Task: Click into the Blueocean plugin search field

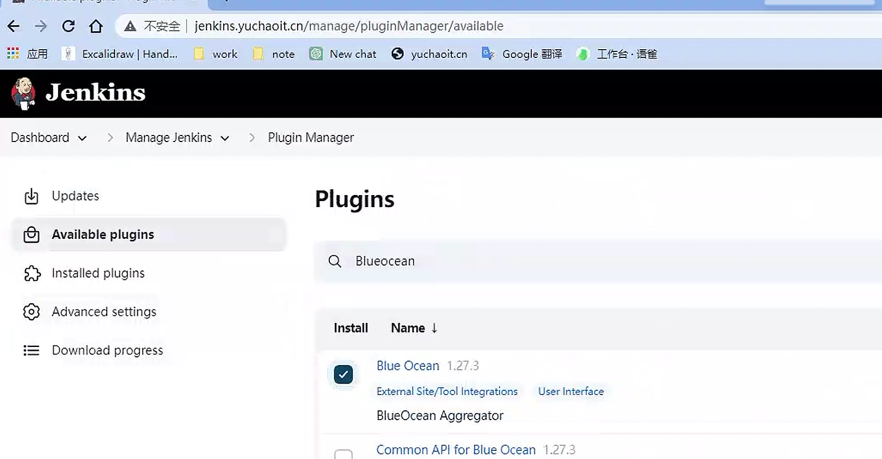Action: point(547,261)
